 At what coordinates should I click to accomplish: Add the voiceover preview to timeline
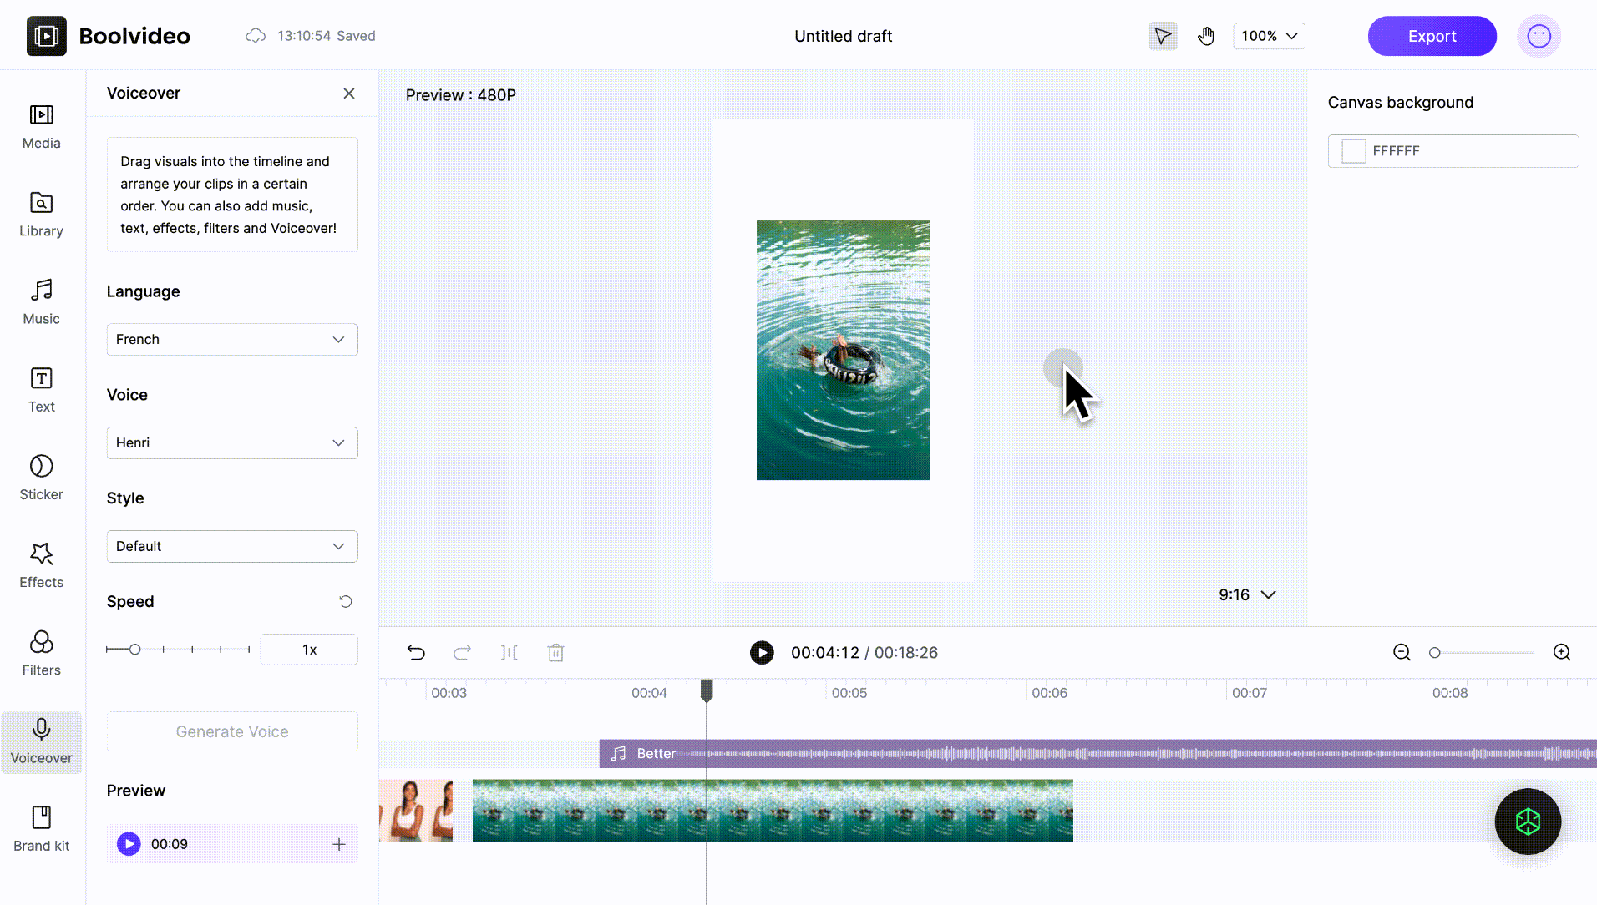338,844
